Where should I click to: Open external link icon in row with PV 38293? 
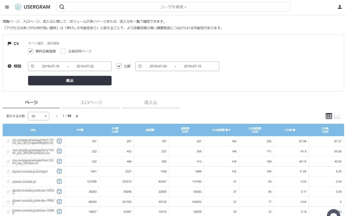[x=8, y=191]
